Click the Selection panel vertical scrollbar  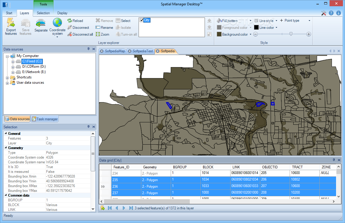(93, 154)
